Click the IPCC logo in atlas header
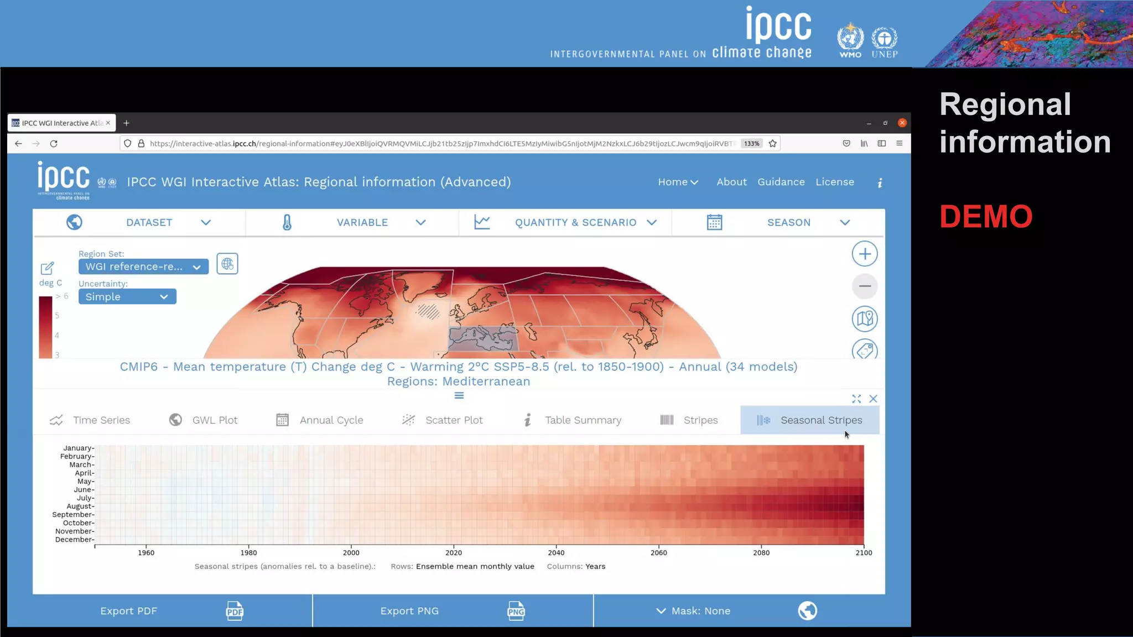The image size is (1133, 637). pyautogui.click(x=64, y=181)
